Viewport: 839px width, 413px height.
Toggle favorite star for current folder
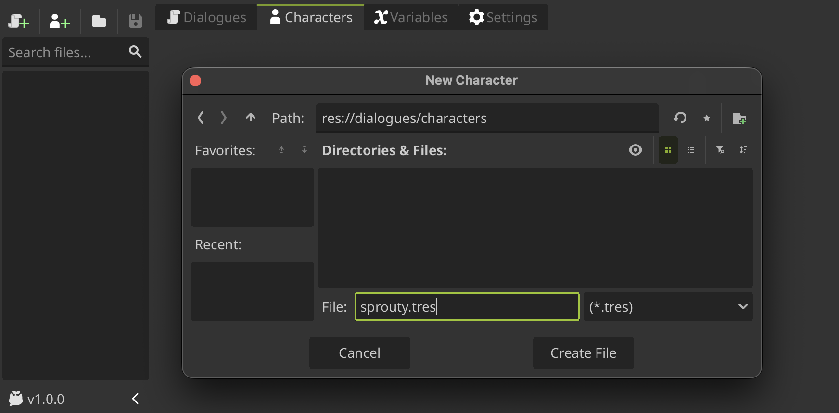[706, 118]
